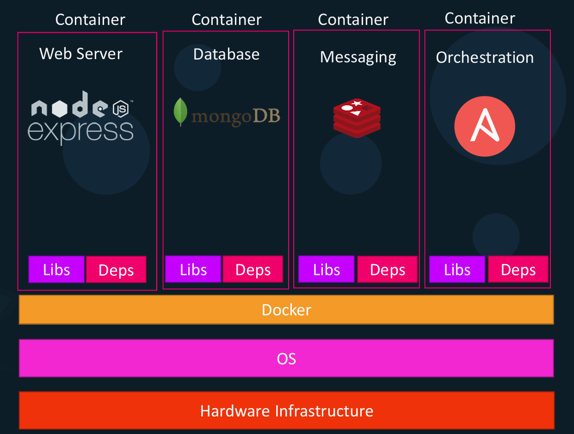574x434 pixels.
Task: Select the Deps box in Web Server container
Action: (x=116, y=270)
